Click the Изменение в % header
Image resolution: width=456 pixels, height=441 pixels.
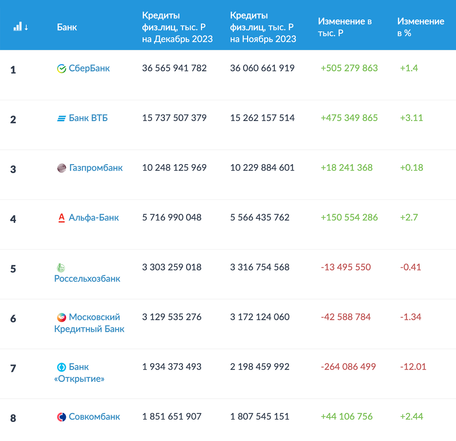pyautogui.click(x=421, y=27)
